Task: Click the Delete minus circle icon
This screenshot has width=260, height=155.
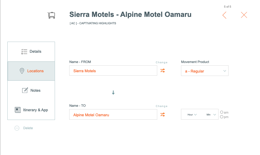Action: (x=17, y=128)
